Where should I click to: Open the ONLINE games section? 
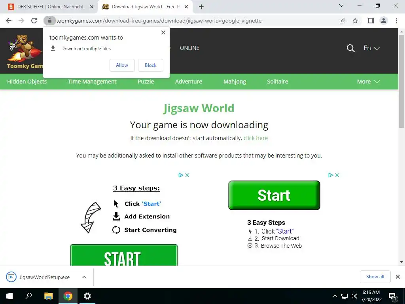(189, 48)
